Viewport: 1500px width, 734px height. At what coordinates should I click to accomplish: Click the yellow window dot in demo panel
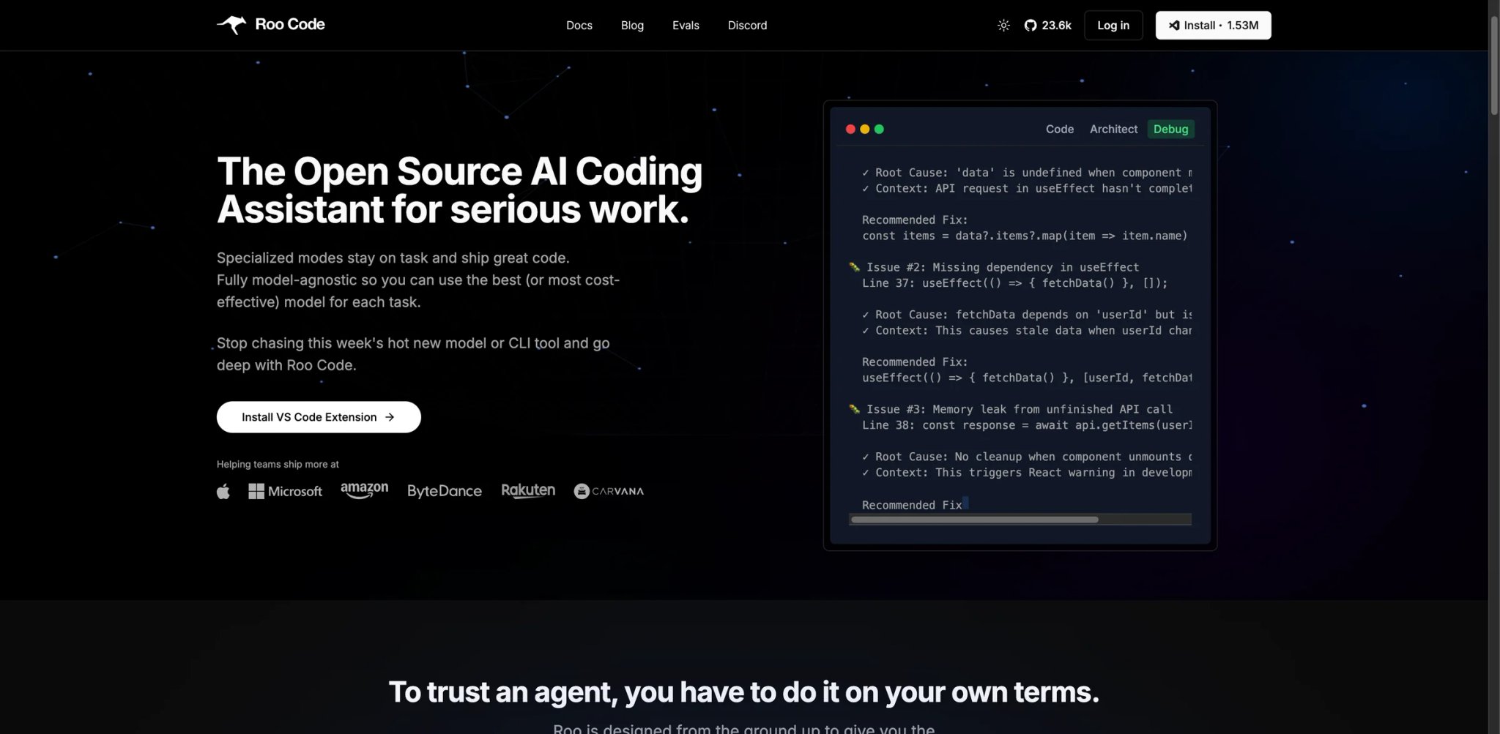point(865,130)
